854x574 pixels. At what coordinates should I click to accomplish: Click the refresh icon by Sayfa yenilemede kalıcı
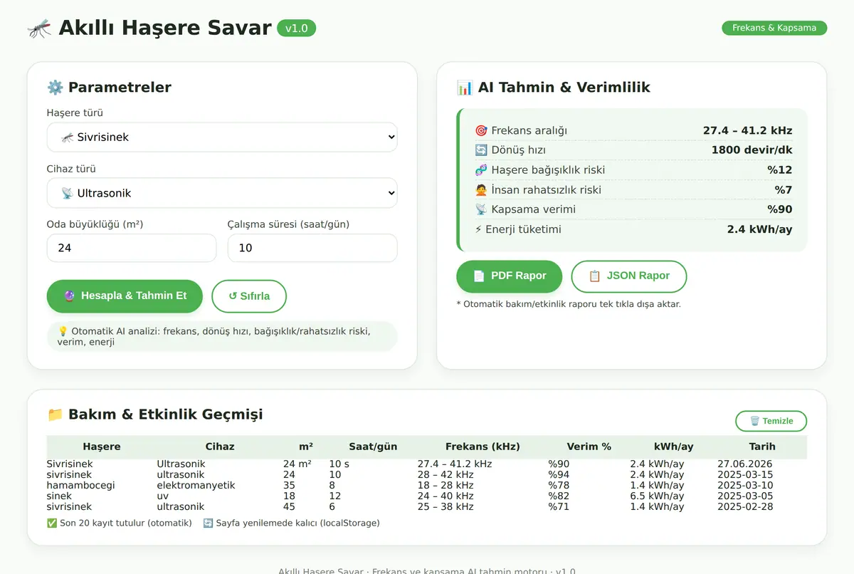tap(208, 523)
